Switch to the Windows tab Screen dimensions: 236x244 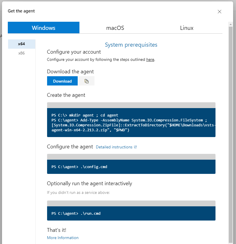pyautogui.click(x=44, y=28)
